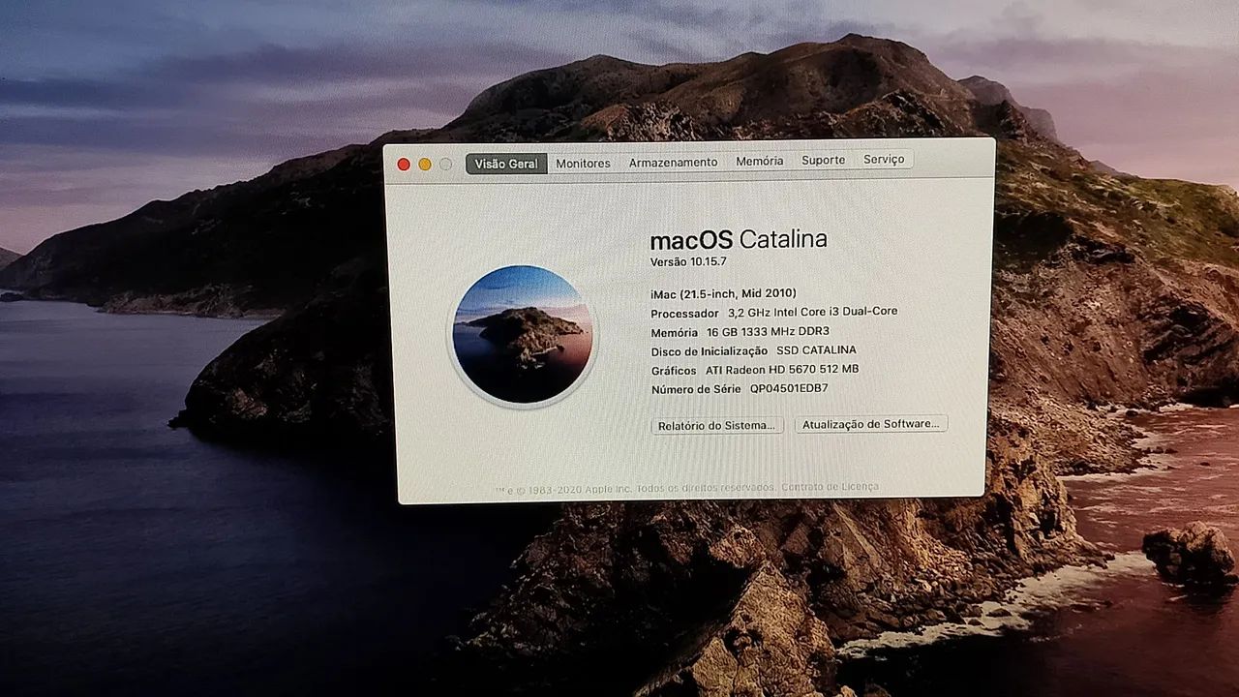Click the Disco de Inicialização label
The height and width of the screenshot is (697, 1239).
[x=710, y=351]
